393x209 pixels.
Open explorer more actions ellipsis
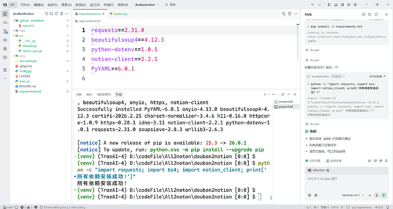tap(67, 14)
